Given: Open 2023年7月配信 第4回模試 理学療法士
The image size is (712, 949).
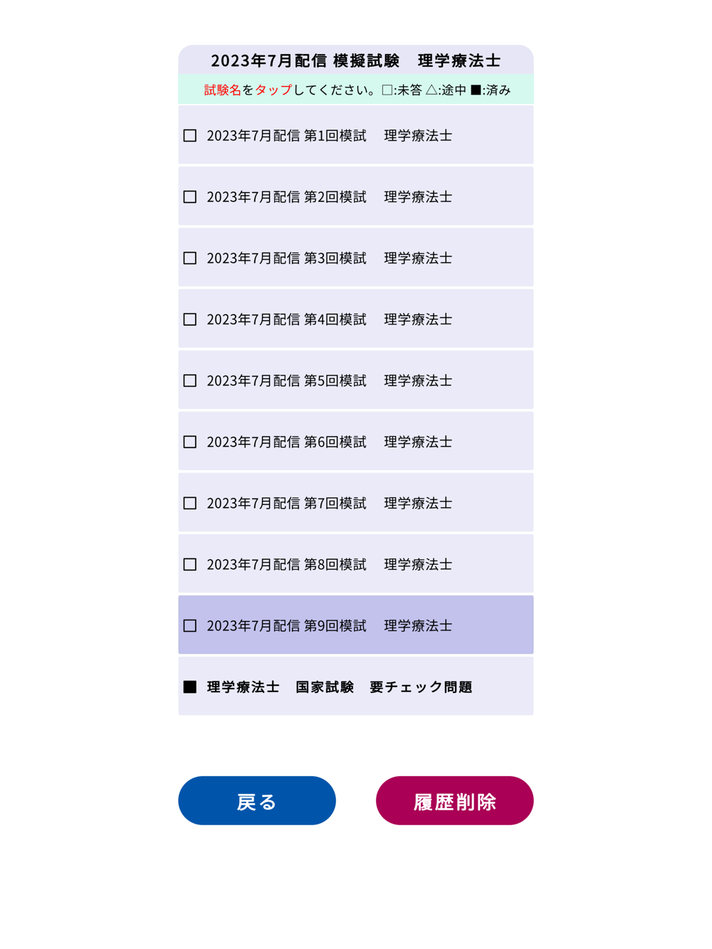Looking at the screenshot, I should (x=356, y=319).
